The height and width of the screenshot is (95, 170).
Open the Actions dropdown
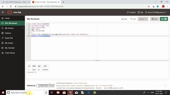pyautogui.click(x=143, y=19)
